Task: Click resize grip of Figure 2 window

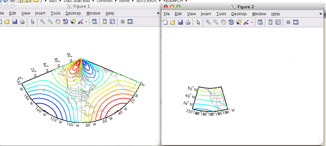Action: [x=321, y=143]
